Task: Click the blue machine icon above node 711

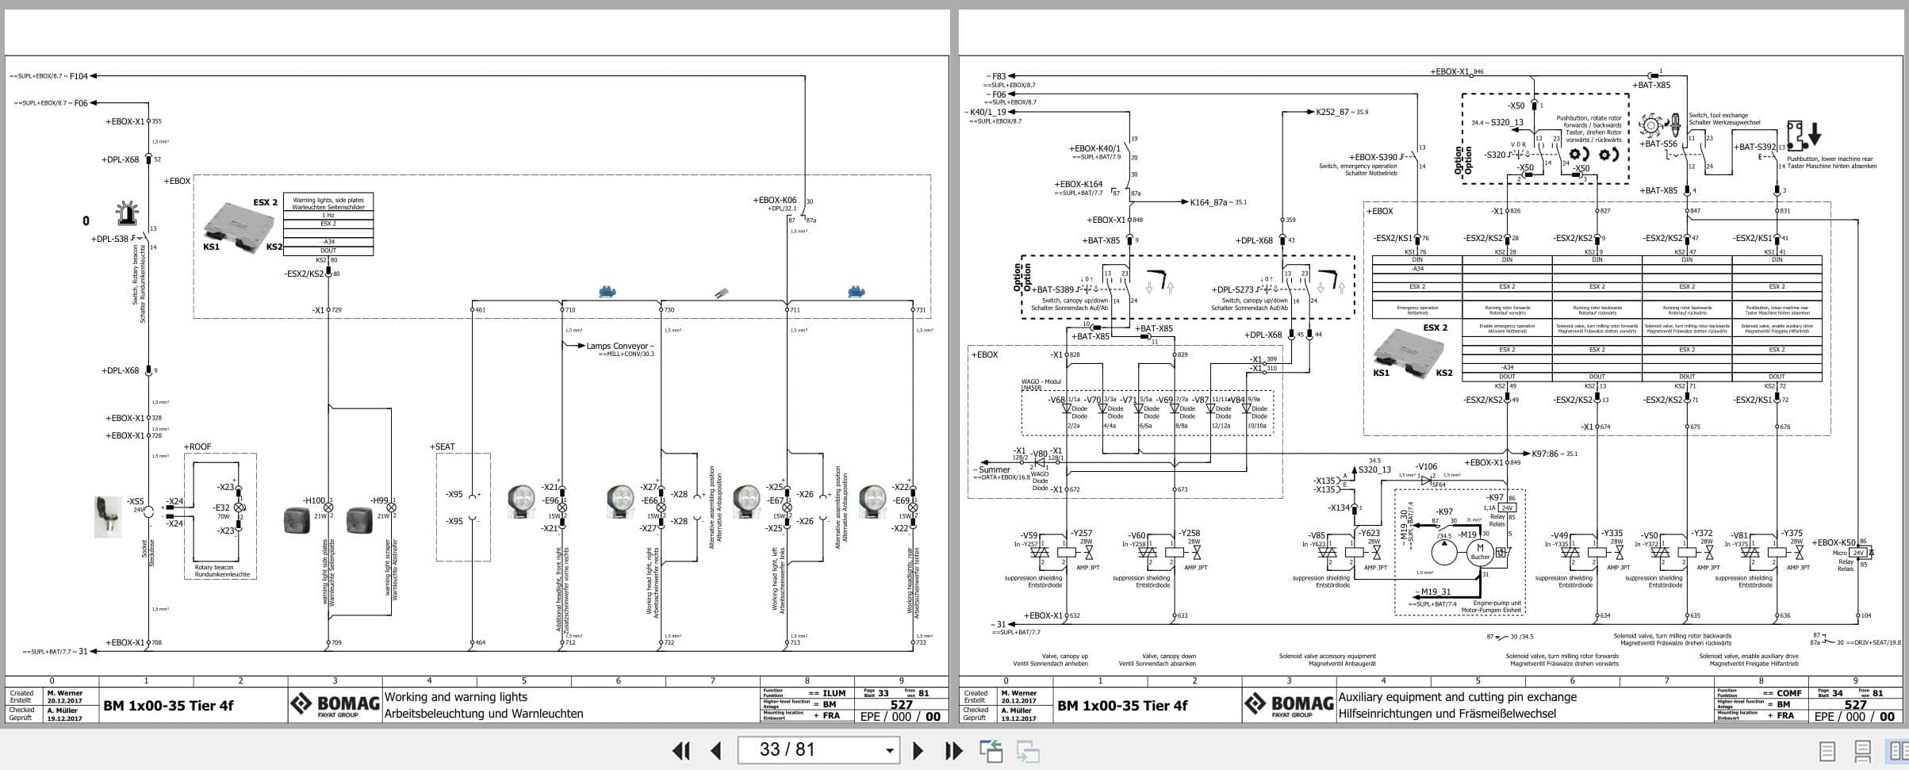Action: tap(856, 292)
